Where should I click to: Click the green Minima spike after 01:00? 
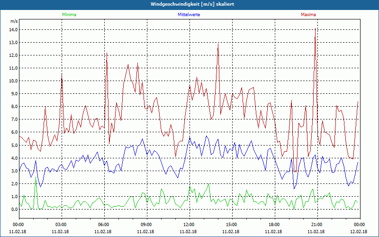click(36, 177)
